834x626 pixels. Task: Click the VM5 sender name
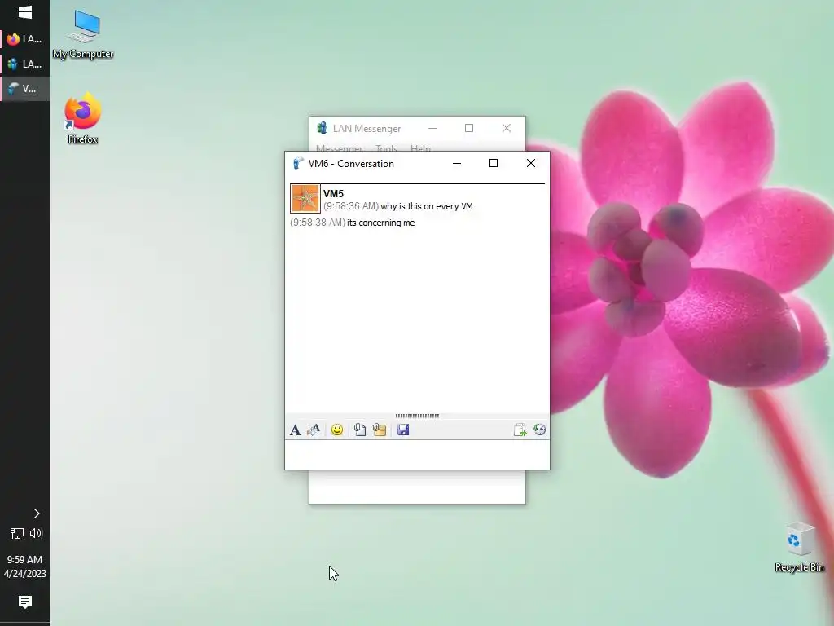click(x=333, y=194)
